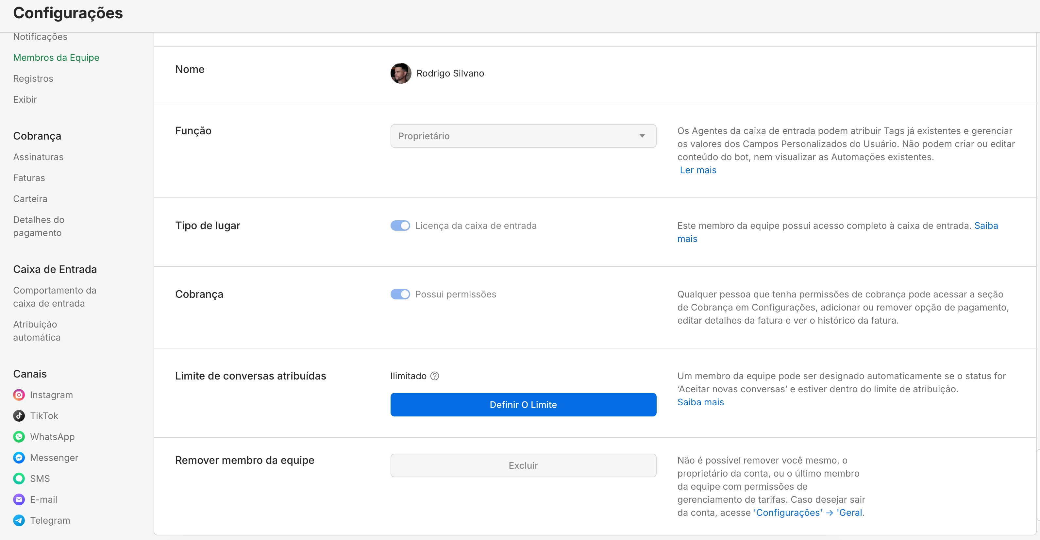
Task: Toggle Licença da caixa de entrada switch
Action: [x=400, y=225]
